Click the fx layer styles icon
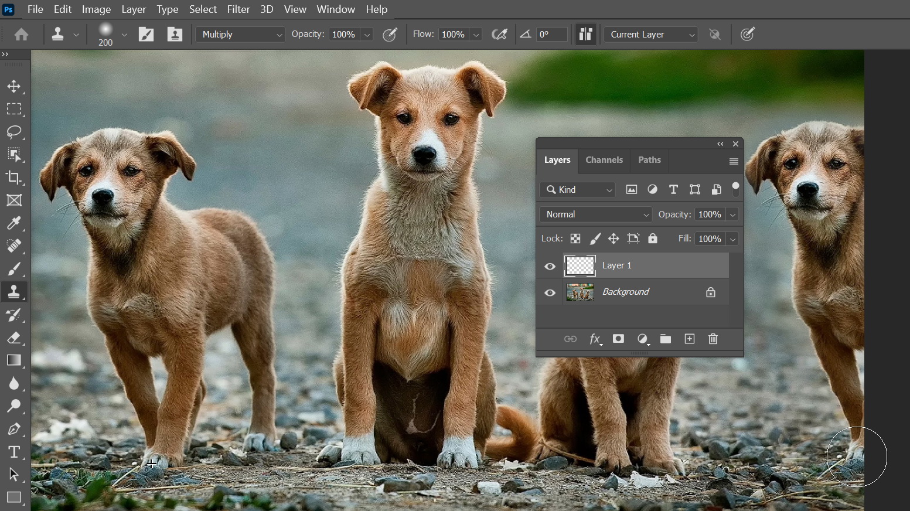 pos(595,339)
